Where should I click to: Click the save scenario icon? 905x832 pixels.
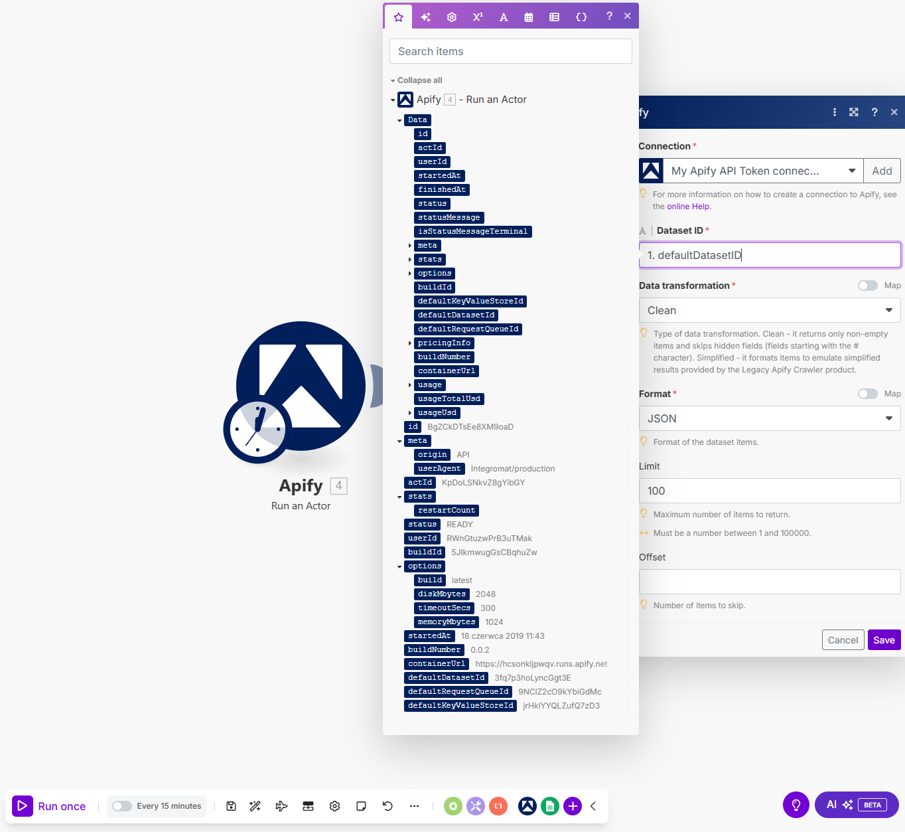[x=231, y=806]
